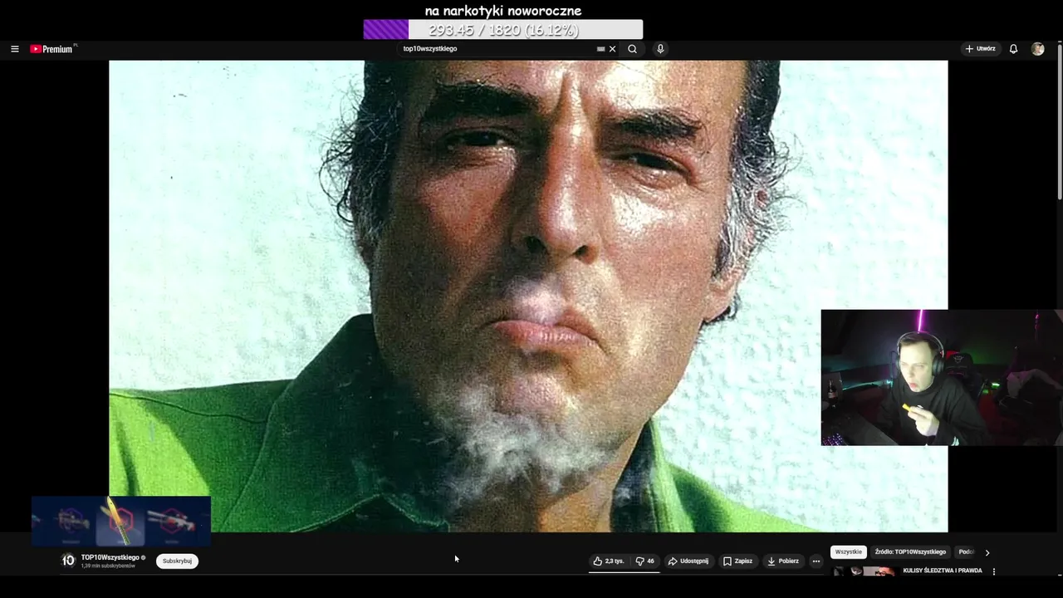The width and height of the screenshot is (1063, 598).
Task: Open TOP10Wszystkiego channel name link
Action: pyautogui.click(x=110, y=557)
